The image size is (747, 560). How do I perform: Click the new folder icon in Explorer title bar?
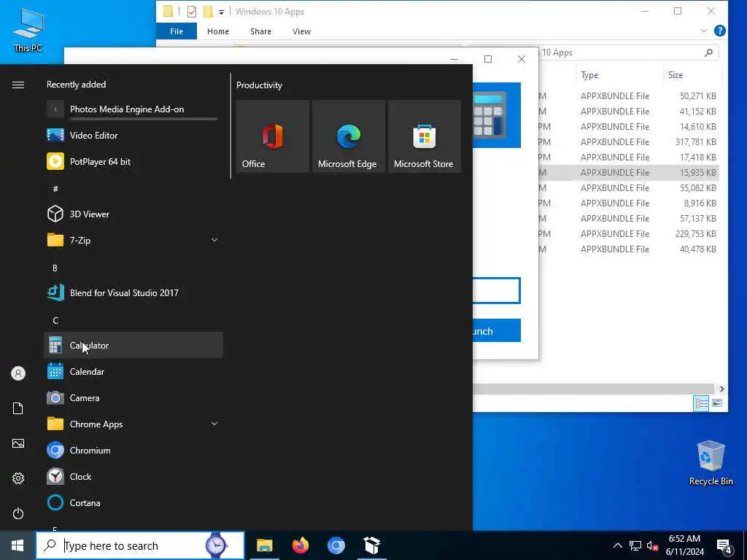tap(208, 12)
